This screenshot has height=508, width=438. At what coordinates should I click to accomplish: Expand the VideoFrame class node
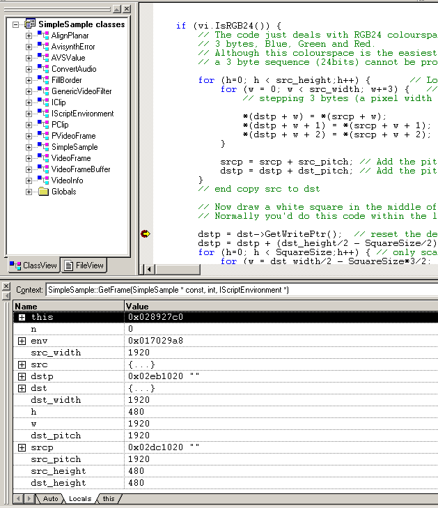pos(29,158)
